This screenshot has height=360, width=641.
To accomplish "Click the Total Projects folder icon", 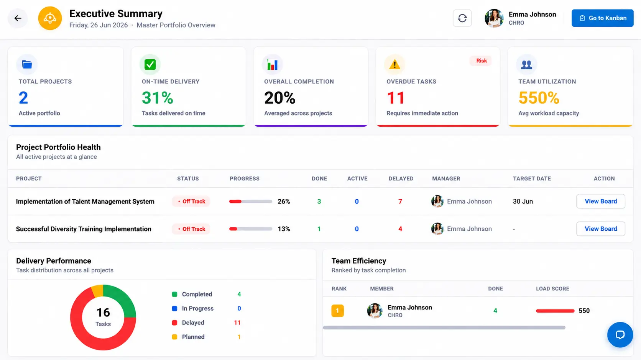I will (x=27, y=64).
